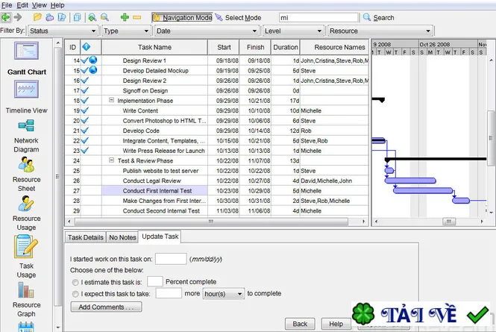
Task: Click the Add Comments button
Action: [106, 307]
